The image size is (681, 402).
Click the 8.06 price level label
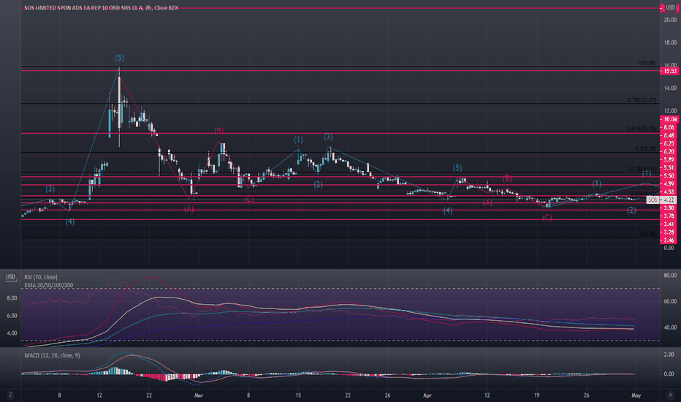click(669, 127)
